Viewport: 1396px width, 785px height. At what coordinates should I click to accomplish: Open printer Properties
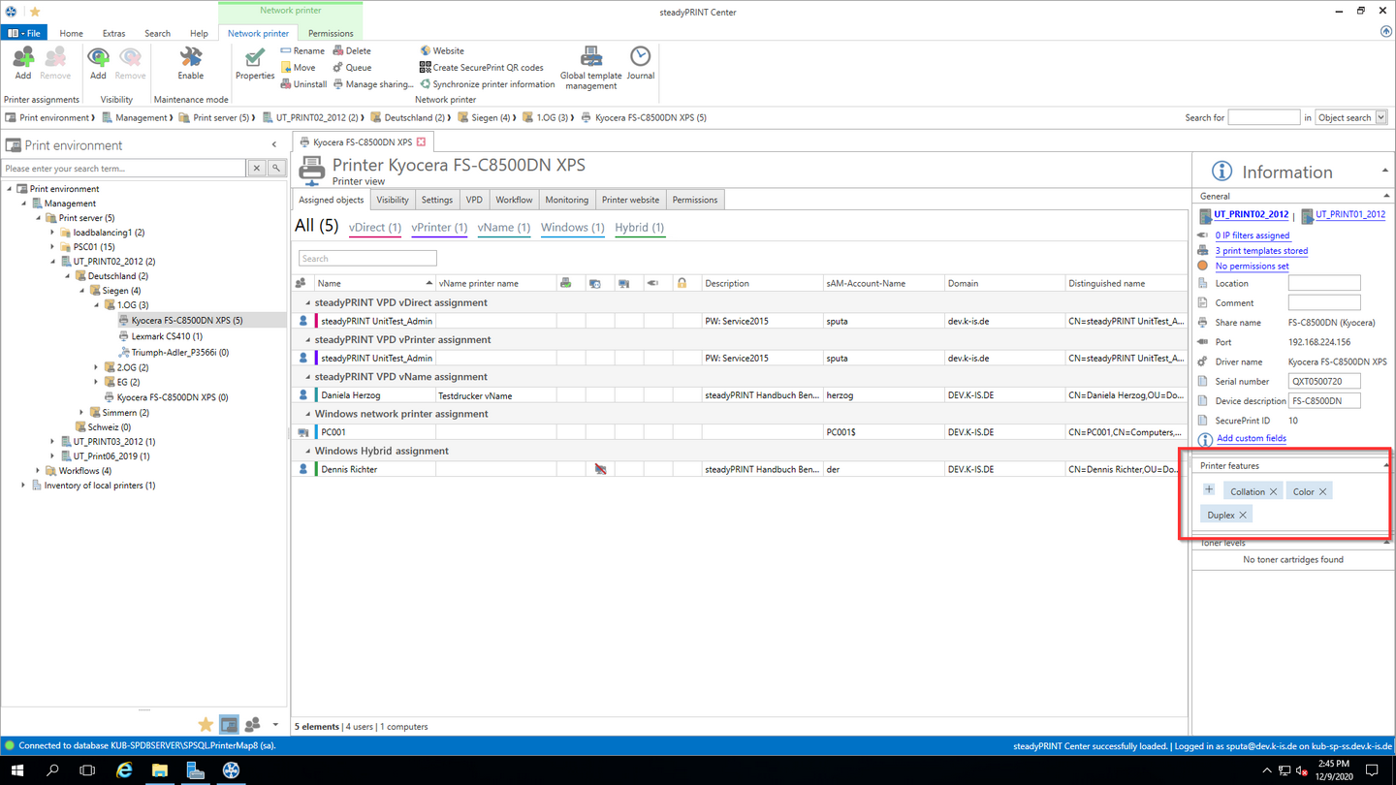255,63
